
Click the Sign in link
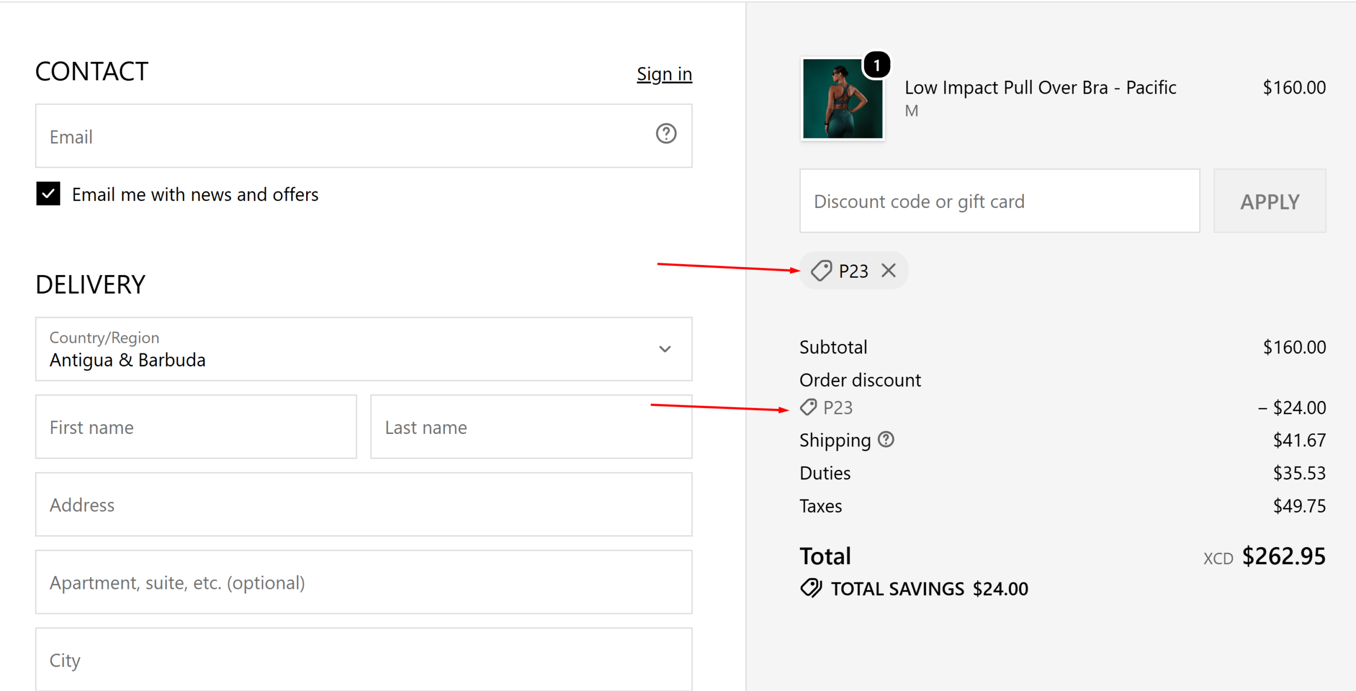tap(664, 74)
